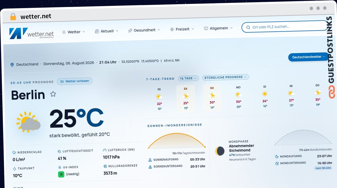Image resolution: width=337 pixels, height=188 pixels.
Task: Click the Sonnenaufgang sunrise icon
Action: point(150,160)
